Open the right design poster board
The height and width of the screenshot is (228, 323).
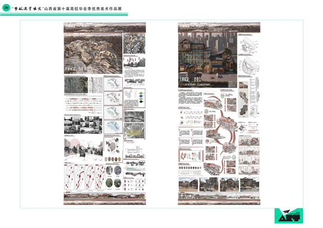tap(219, 113)
